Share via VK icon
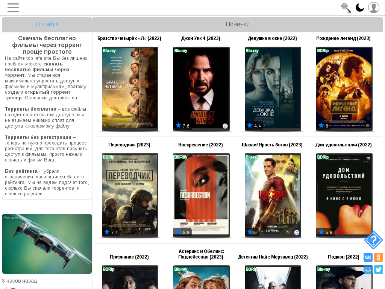This screenshot has height=289, width=385. pos(368,257)
